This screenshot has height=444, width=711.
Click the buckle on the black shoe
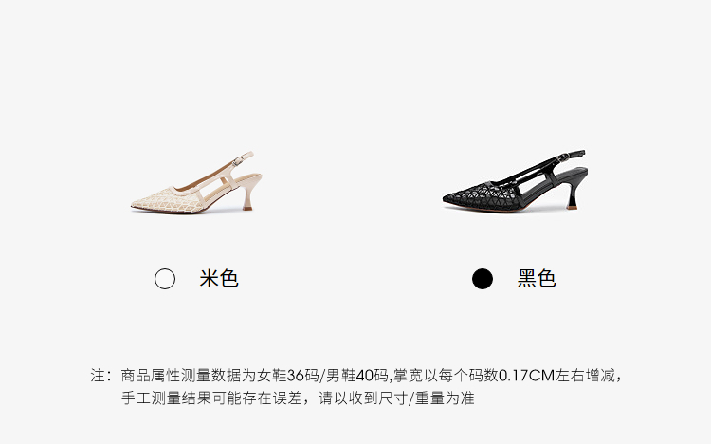coord(563,157)
